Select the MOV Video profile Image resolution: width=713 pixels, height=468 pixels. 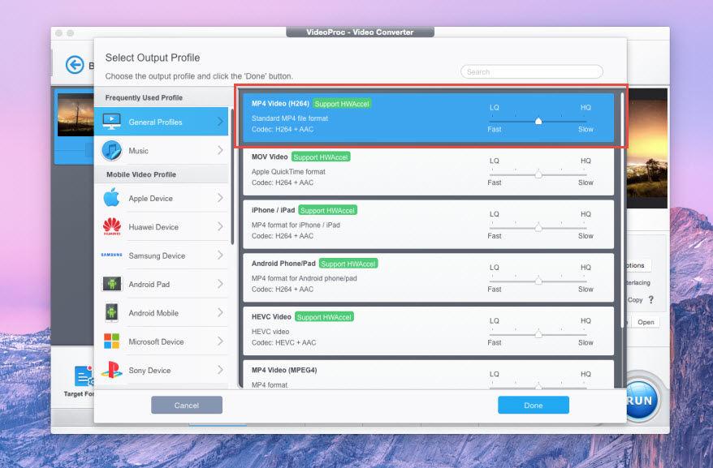click(x=428, y=171)
